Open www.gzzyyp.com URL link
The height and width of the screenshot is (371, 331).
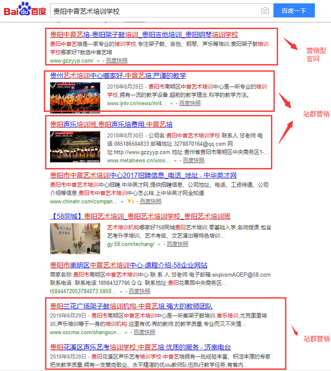72,61
